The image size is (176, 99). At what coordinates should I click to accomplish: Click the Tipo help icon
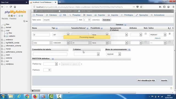(x=57, y=28)
